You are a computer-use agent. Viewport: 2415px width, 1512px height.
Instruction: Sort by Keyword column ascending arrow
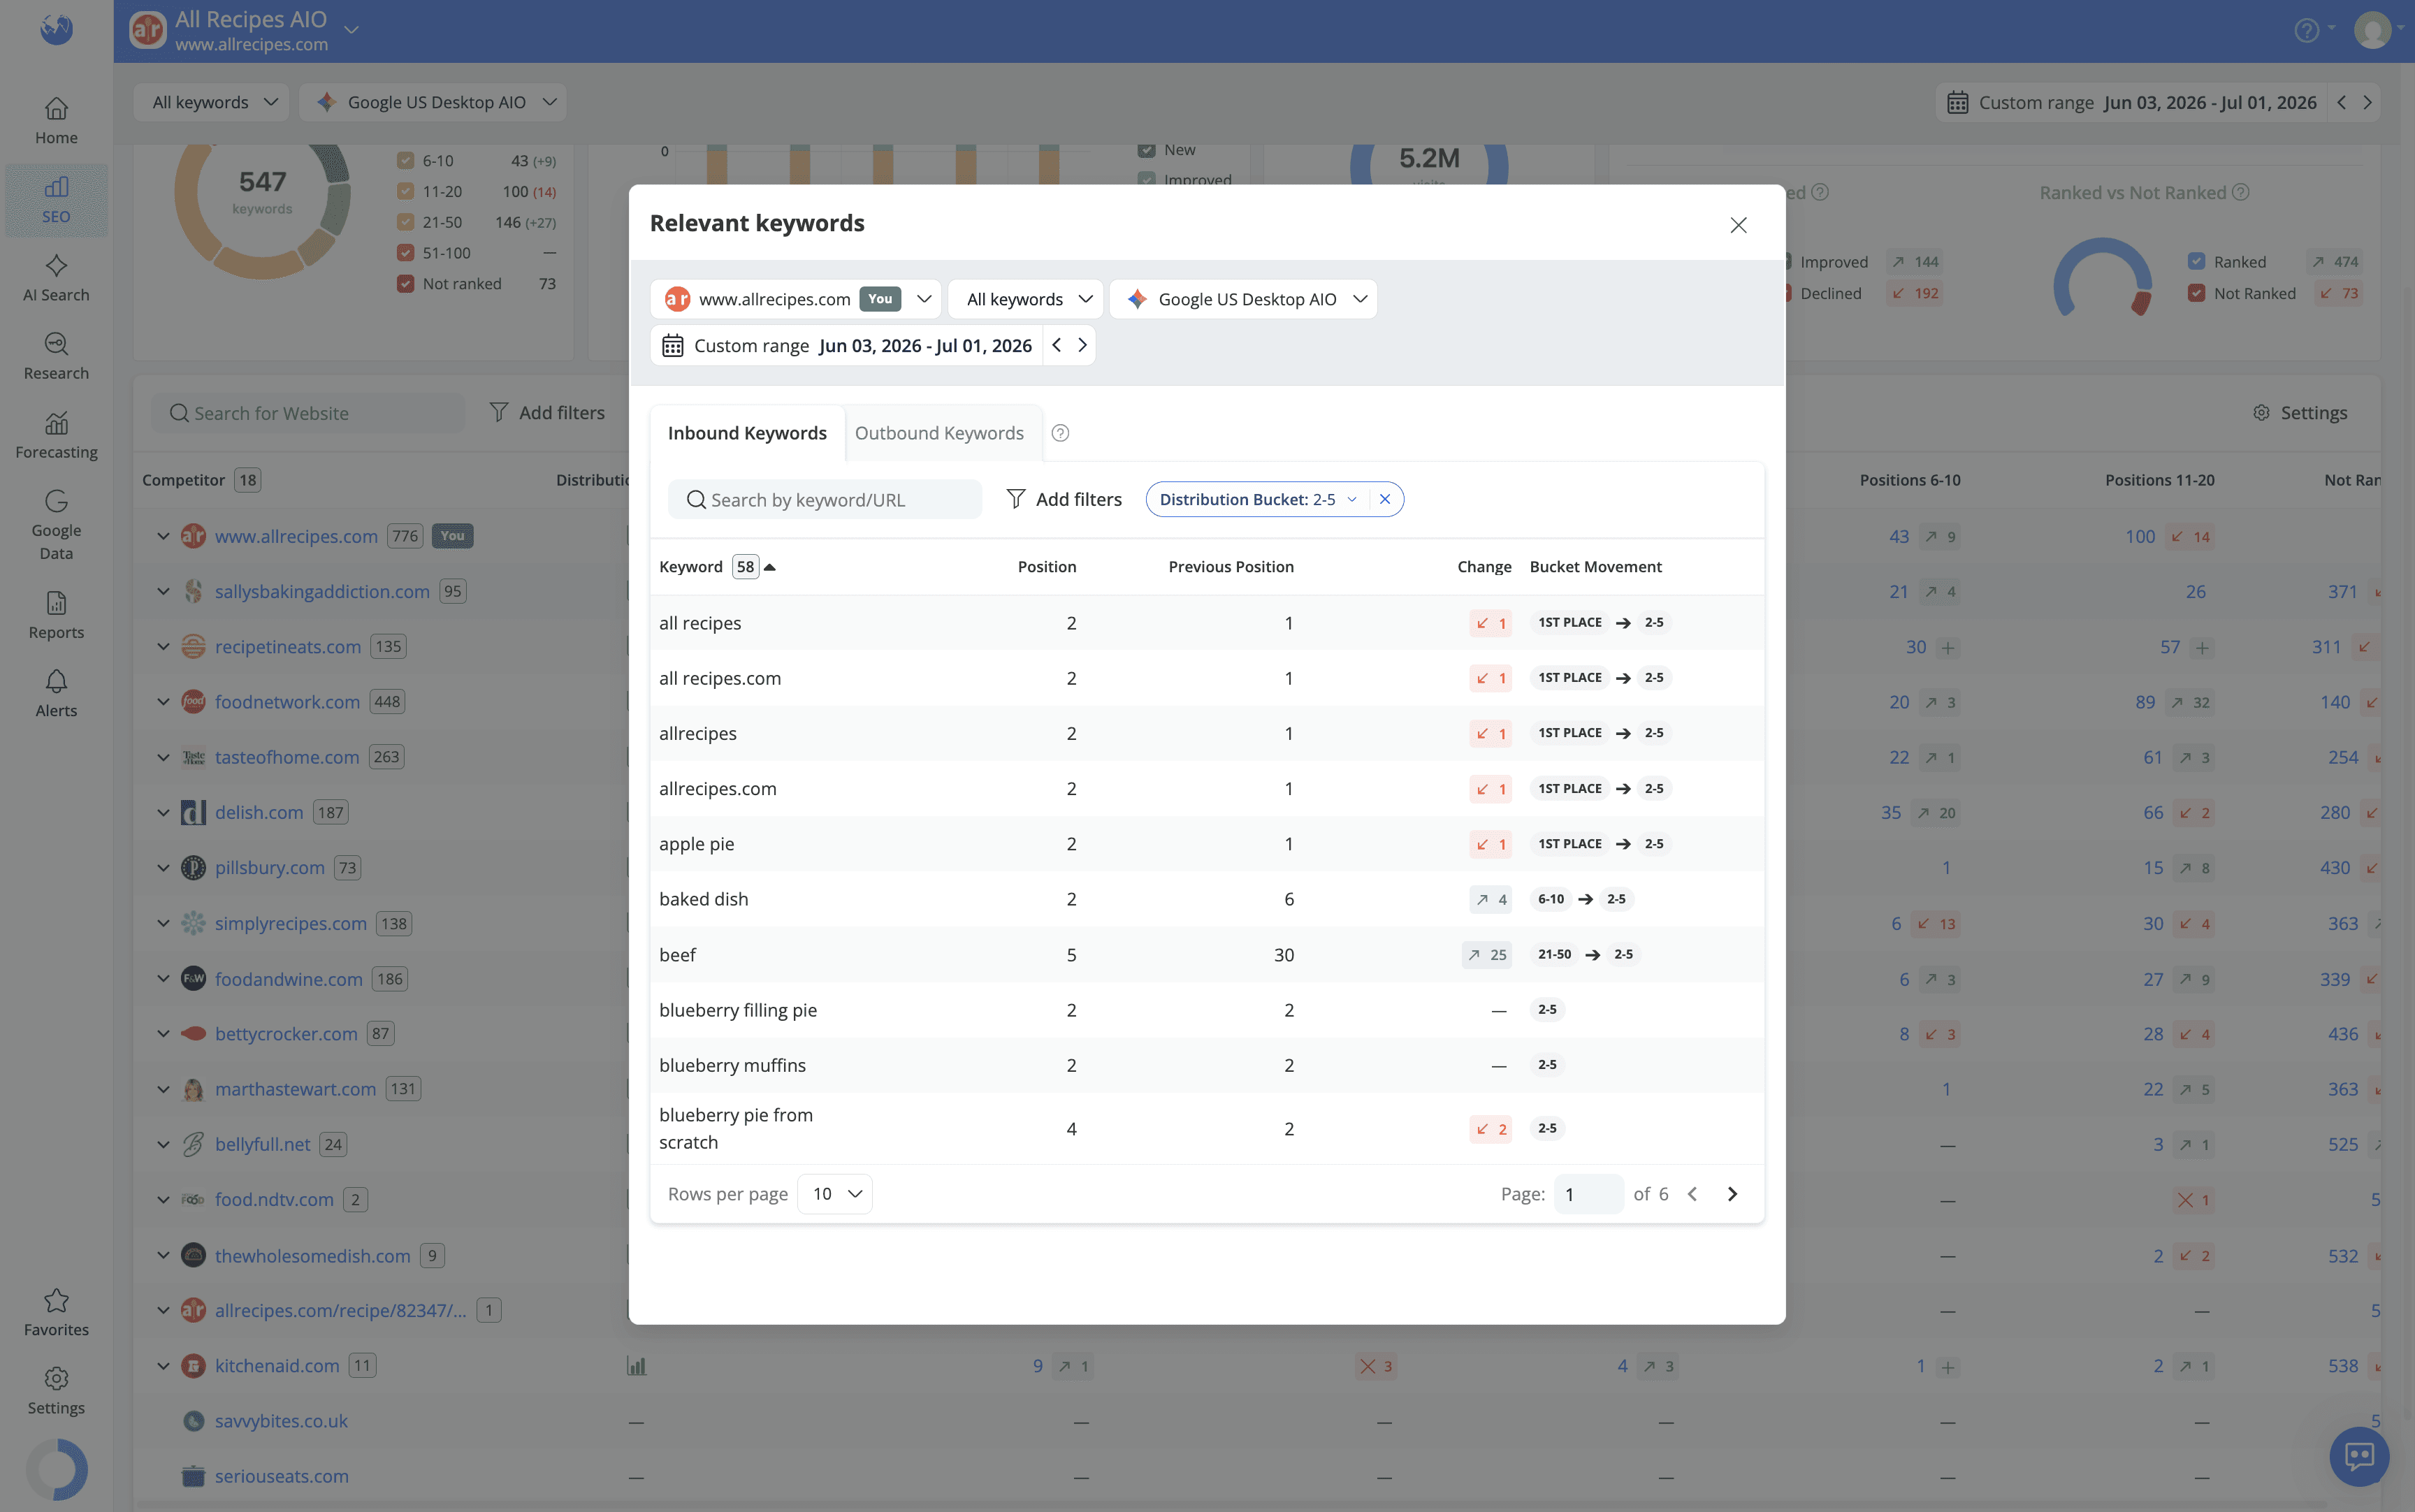pos(769,567)
